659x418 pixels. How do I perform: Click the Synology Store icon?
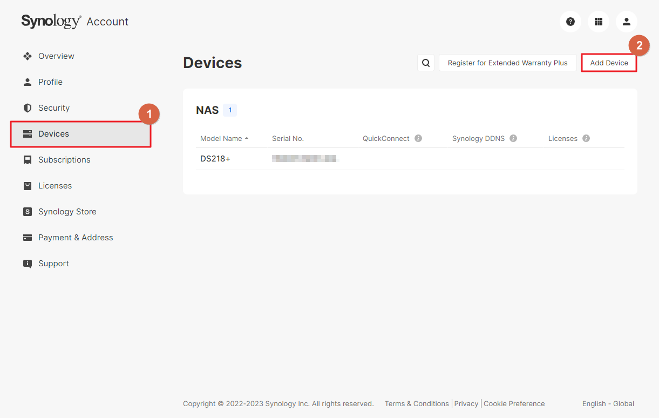click(28, 212)
